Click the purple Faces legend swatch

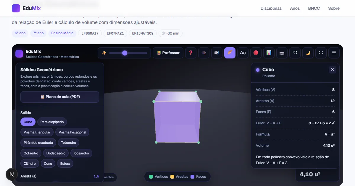pos(192,177)
